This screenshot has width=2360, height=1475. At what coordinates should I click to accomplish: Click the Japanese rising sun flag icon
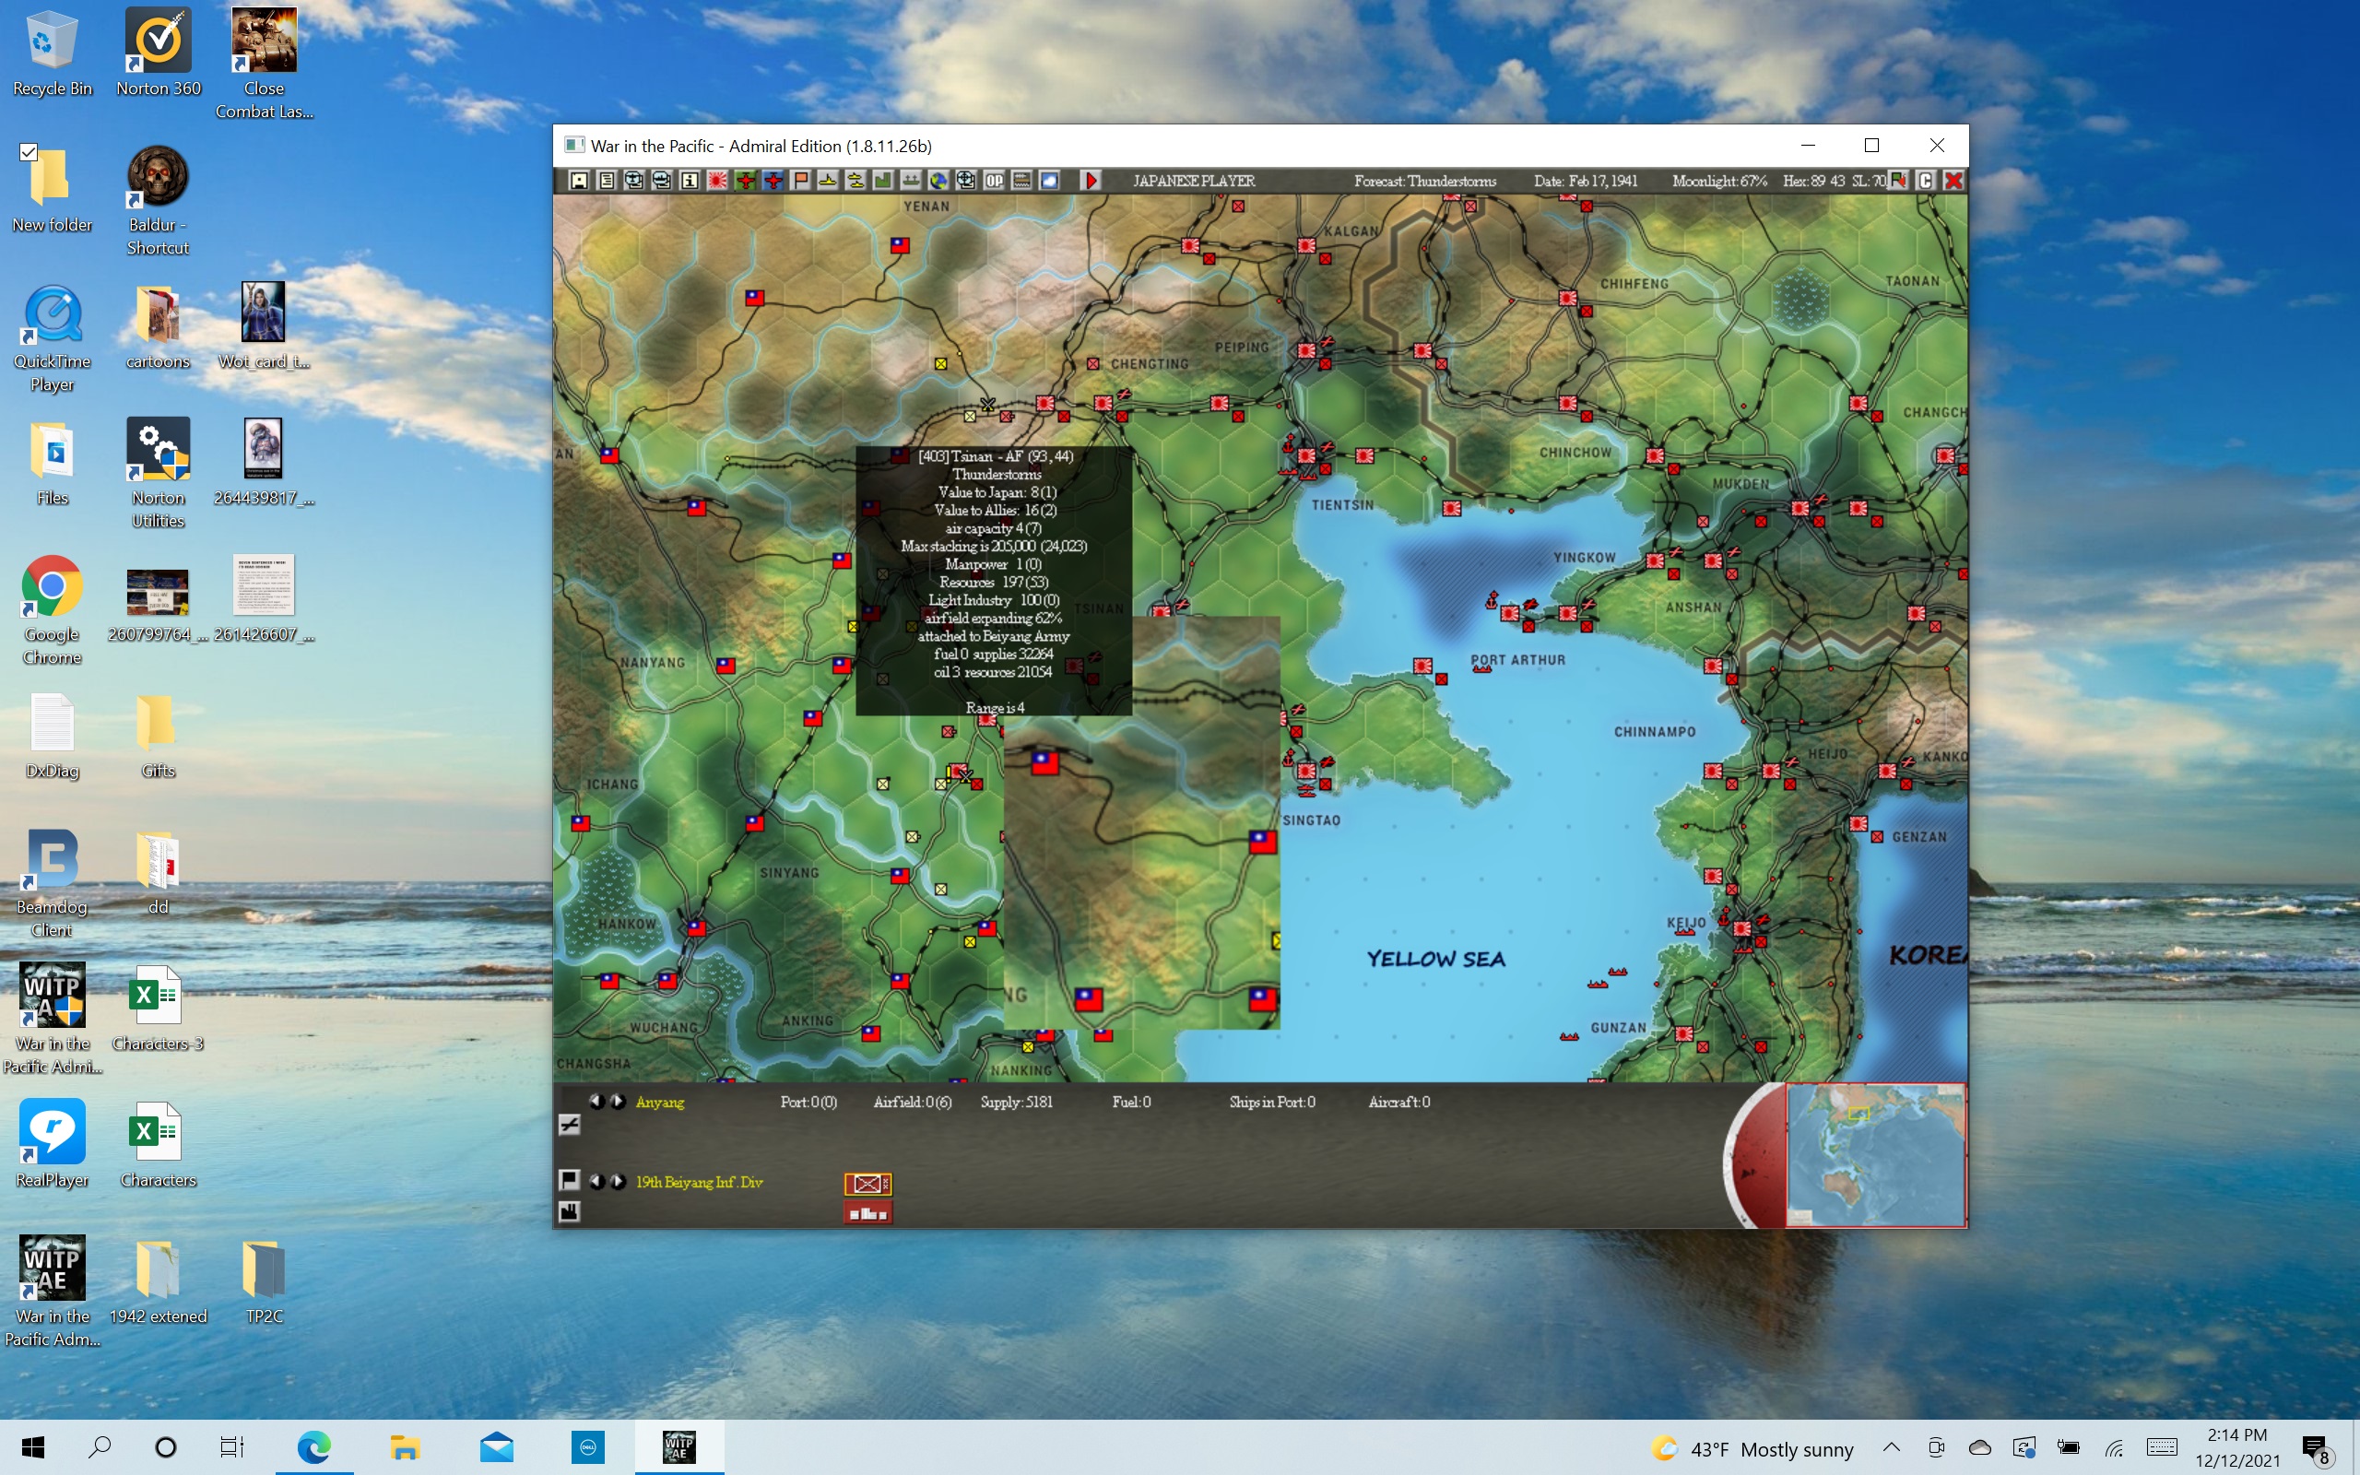(717, 181)
